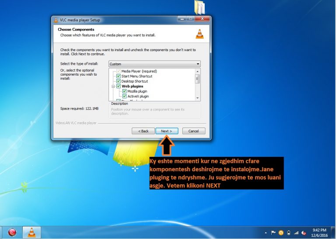Click the VLC installer taskbar button

tap(31, 232)
